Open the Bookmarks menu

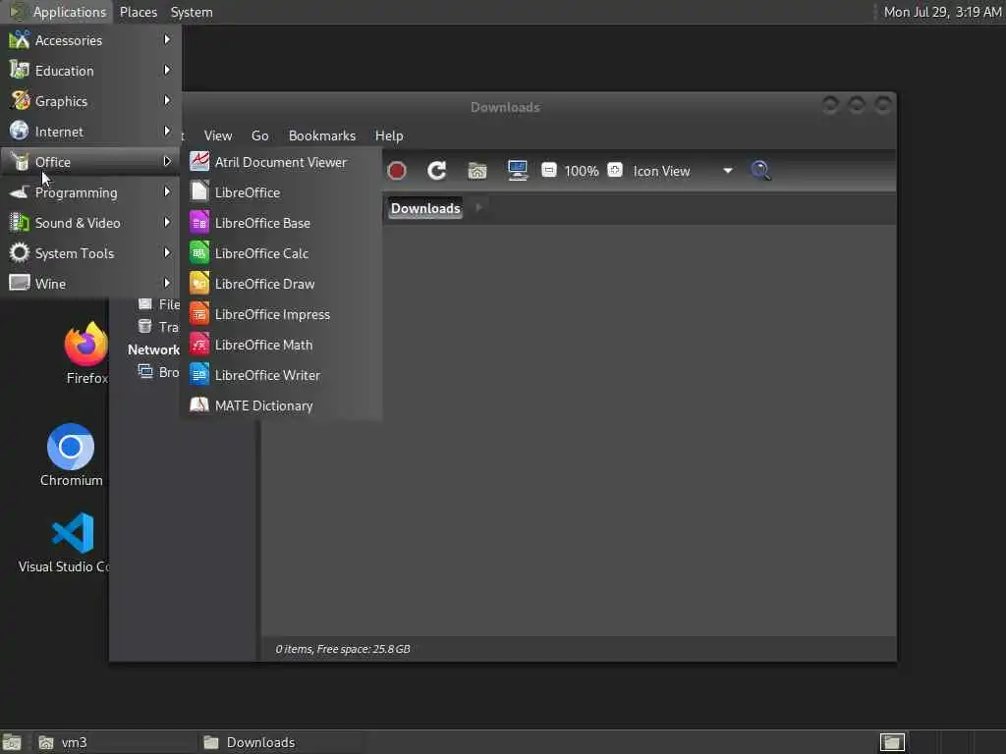pyautogui.click(x=322, y=135)
